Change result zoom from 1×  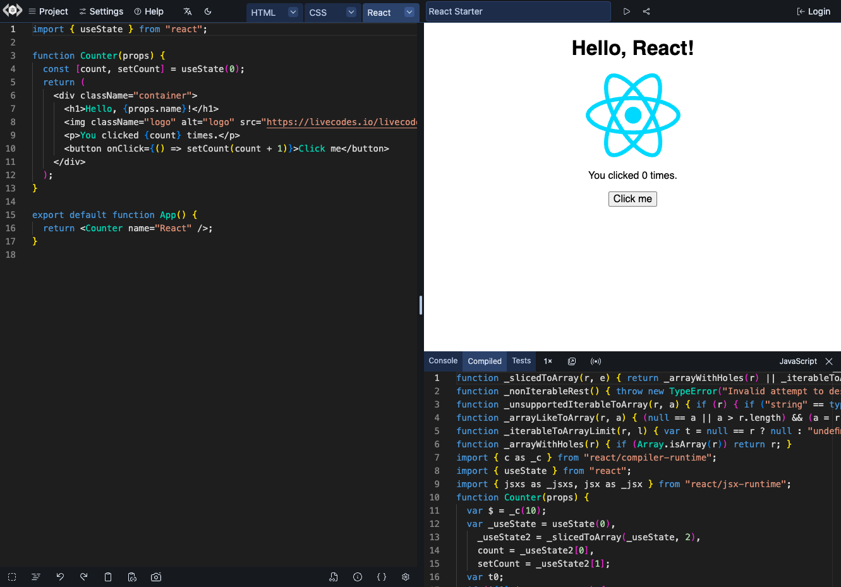click(548, 361)
